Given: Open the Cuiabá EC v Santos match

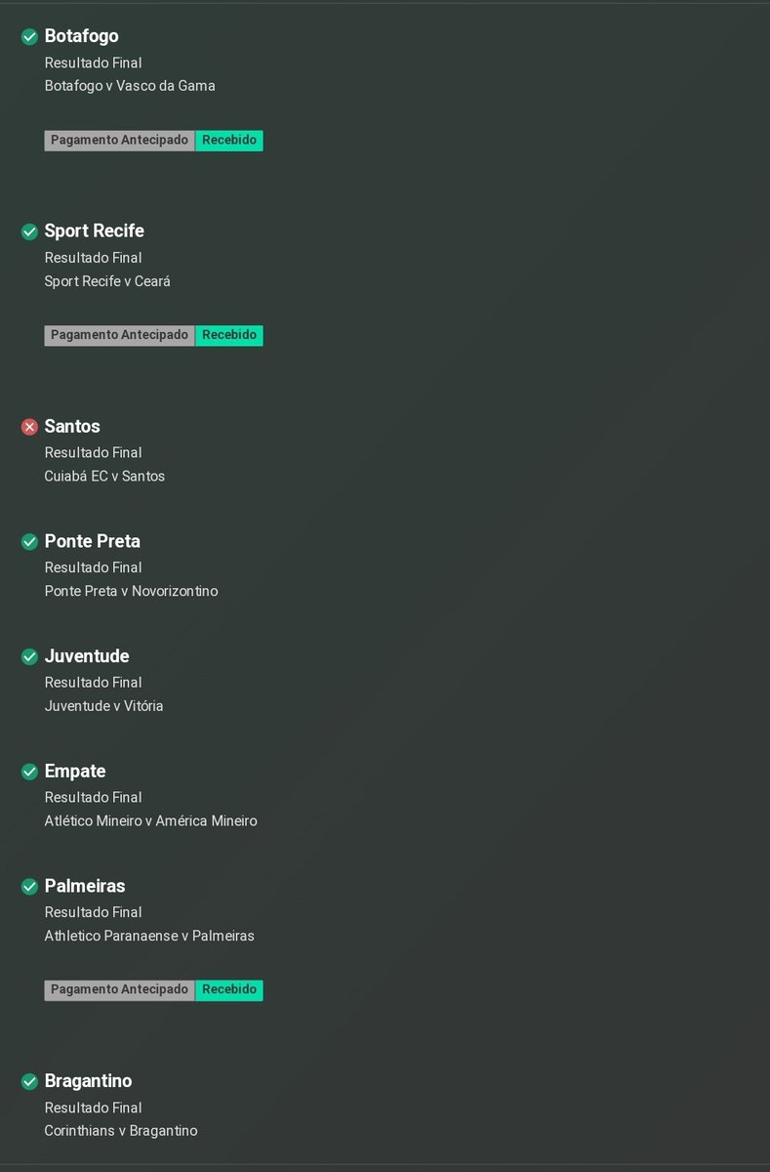Looking at the screenshot, I should pos(105,477).
